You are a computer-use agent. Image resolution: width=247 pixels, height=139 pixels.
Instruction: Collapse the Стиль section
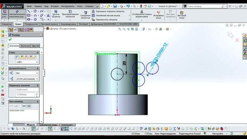point(37,53)
